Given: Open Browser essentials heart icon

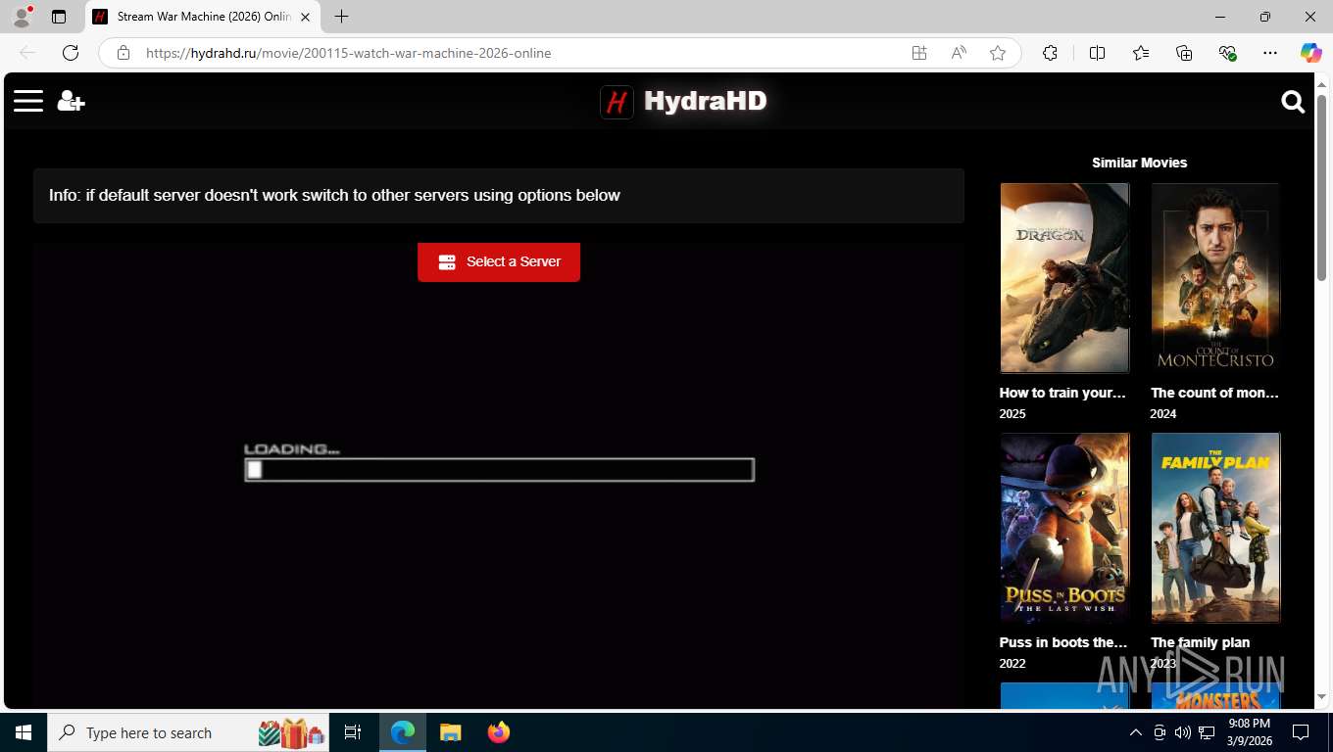Looking at the screenshot, I should [x=1227, y=53].
